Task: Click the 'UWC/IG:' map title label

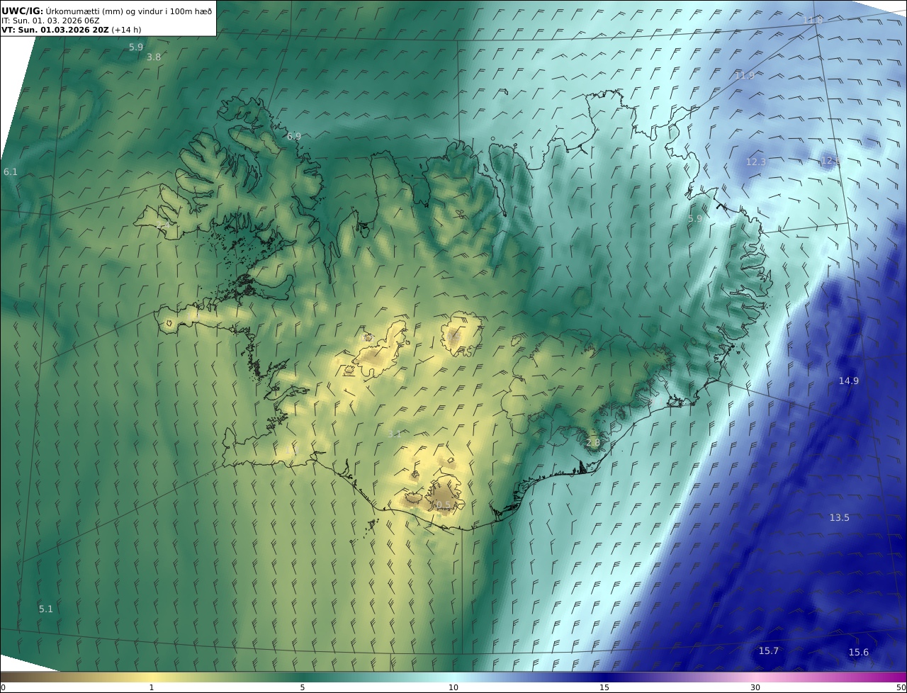Action: click(22, 11)
